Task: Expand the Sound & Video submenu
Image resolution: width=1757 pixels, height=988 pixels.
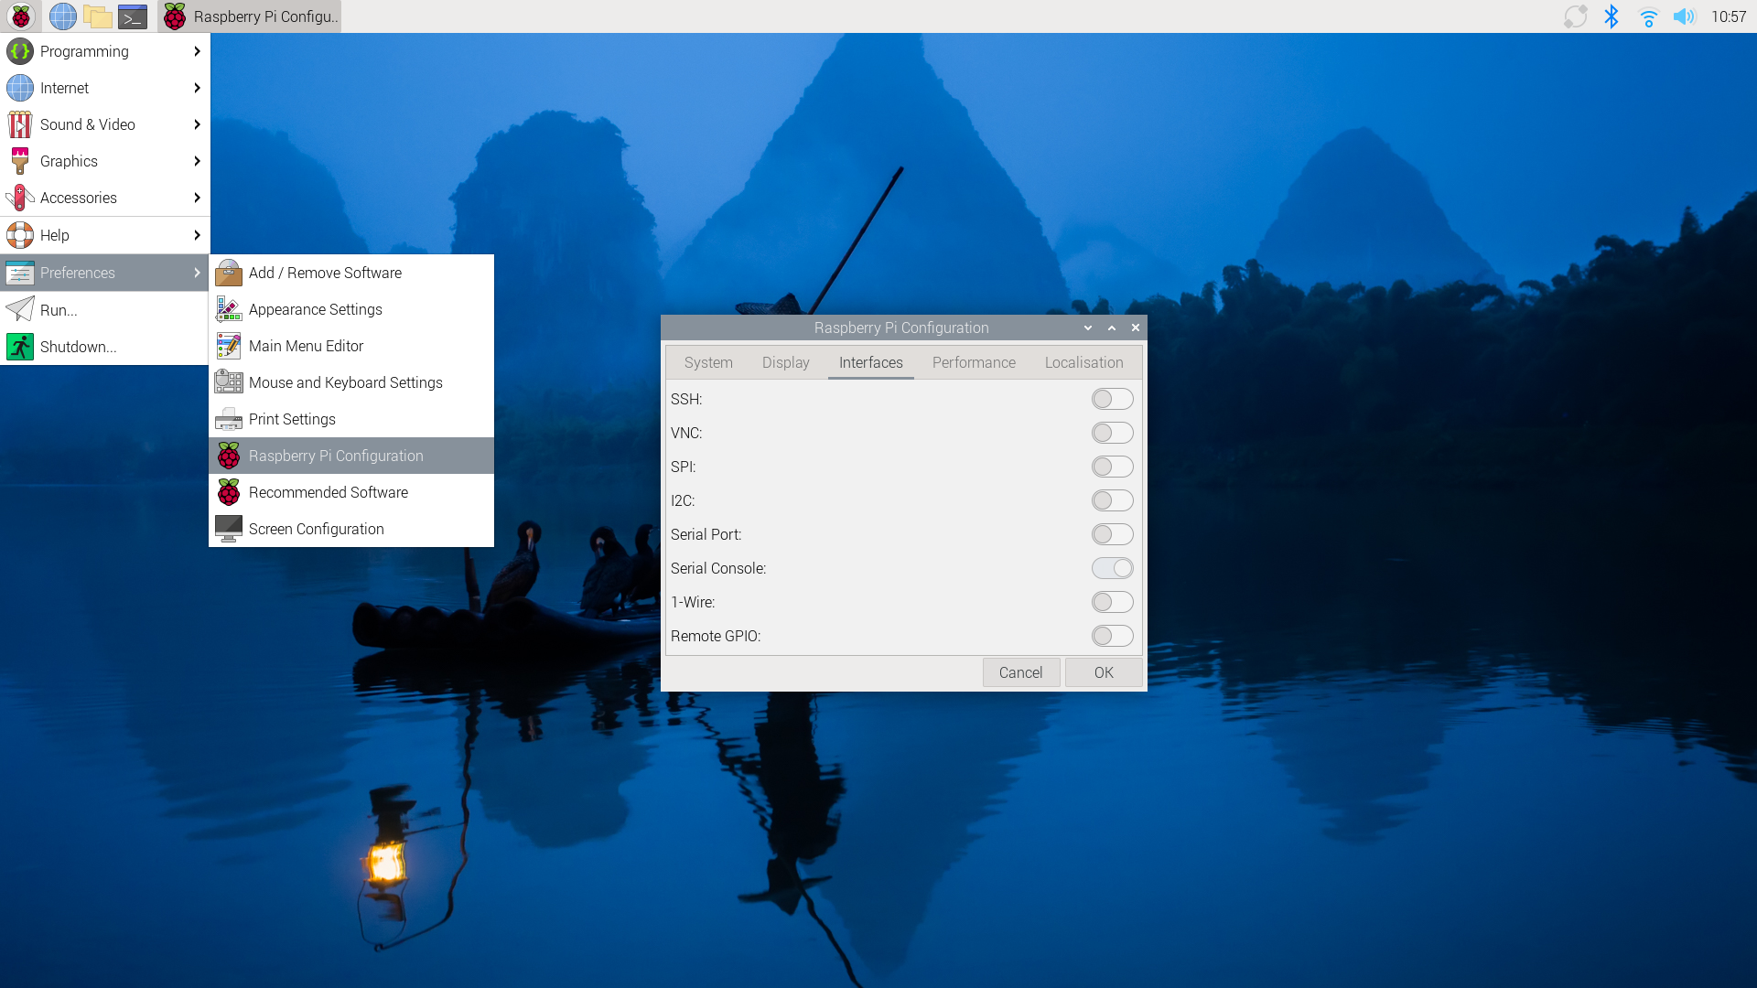Action: 105,124
